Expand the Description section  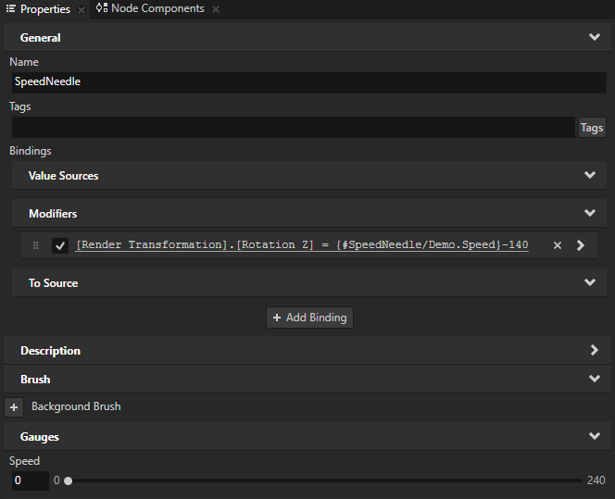point(595,350)
